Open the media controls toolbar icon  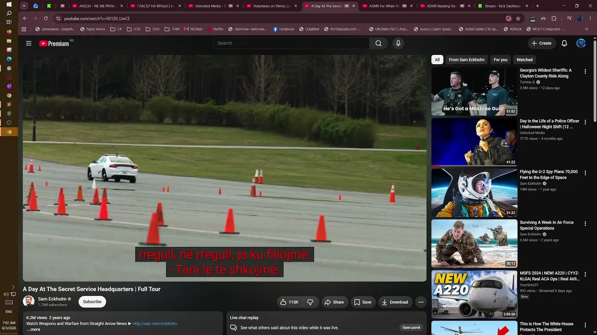coord(569,19)
